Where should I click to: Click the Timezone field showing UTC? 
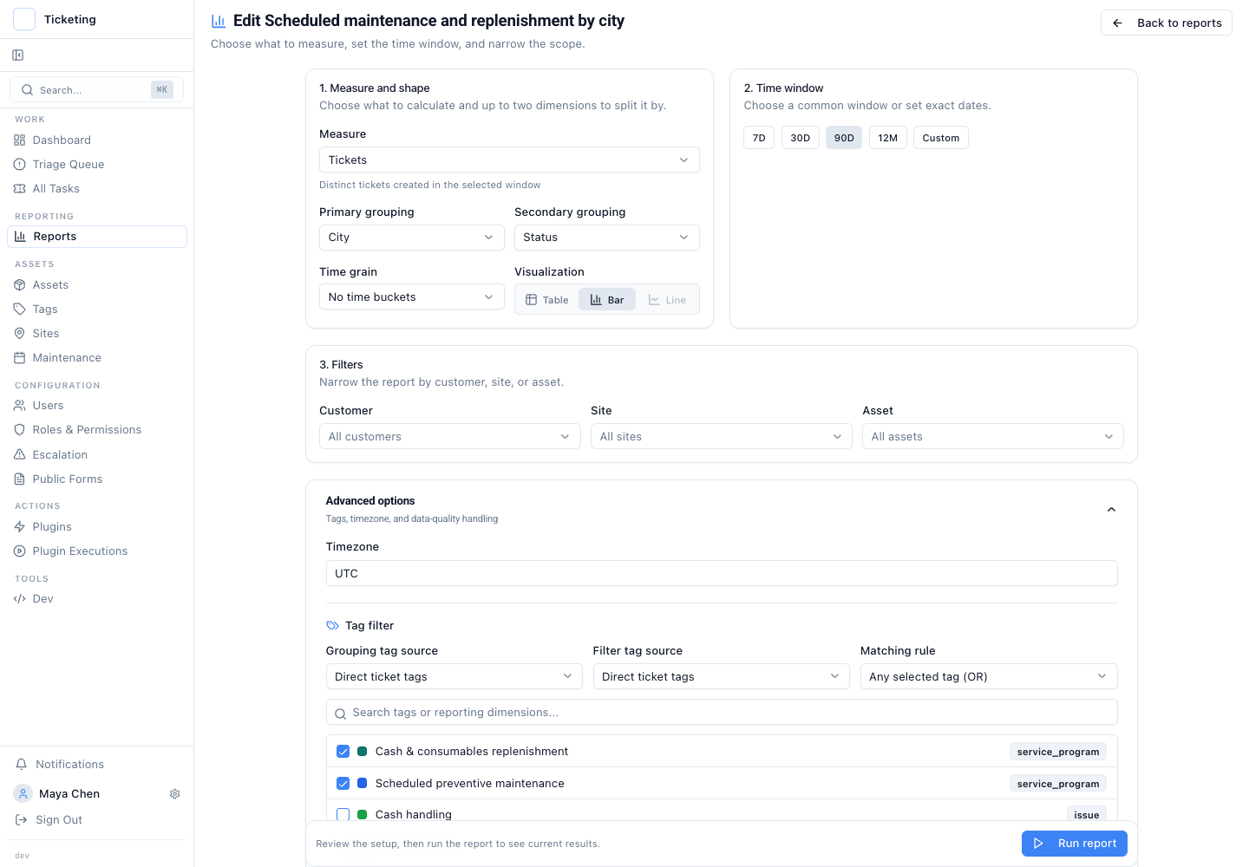tap(722, 574)
